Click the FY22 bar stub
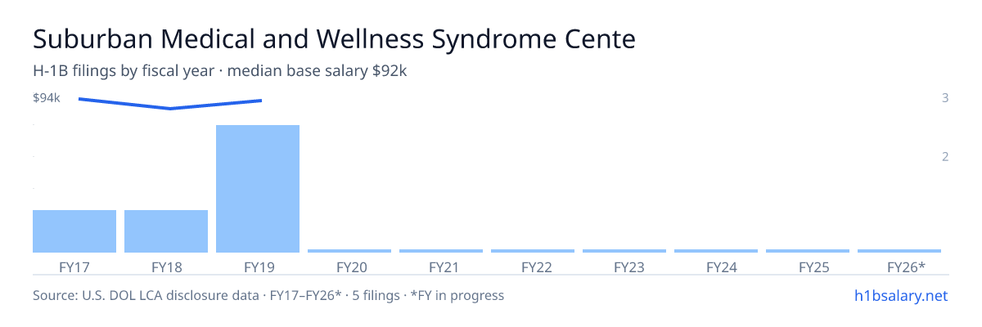This screenshot has height=327, width=982. click(x=533, y=251)
